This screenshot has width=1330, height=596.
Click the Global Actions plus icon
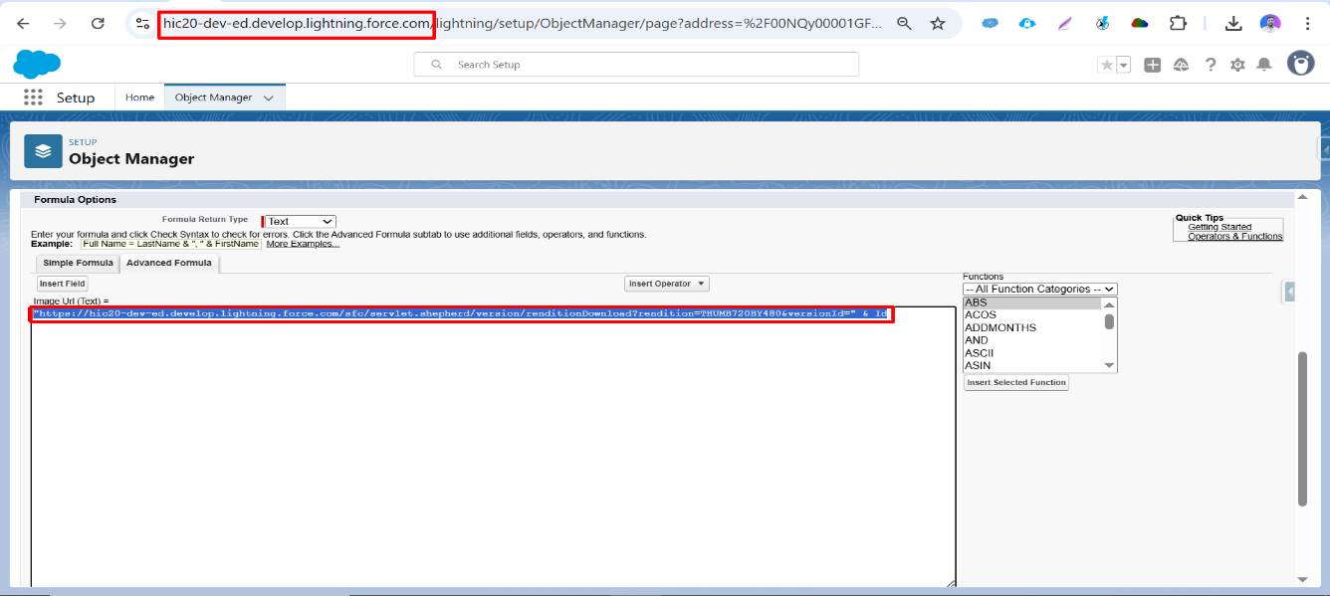pos(1153,65)
